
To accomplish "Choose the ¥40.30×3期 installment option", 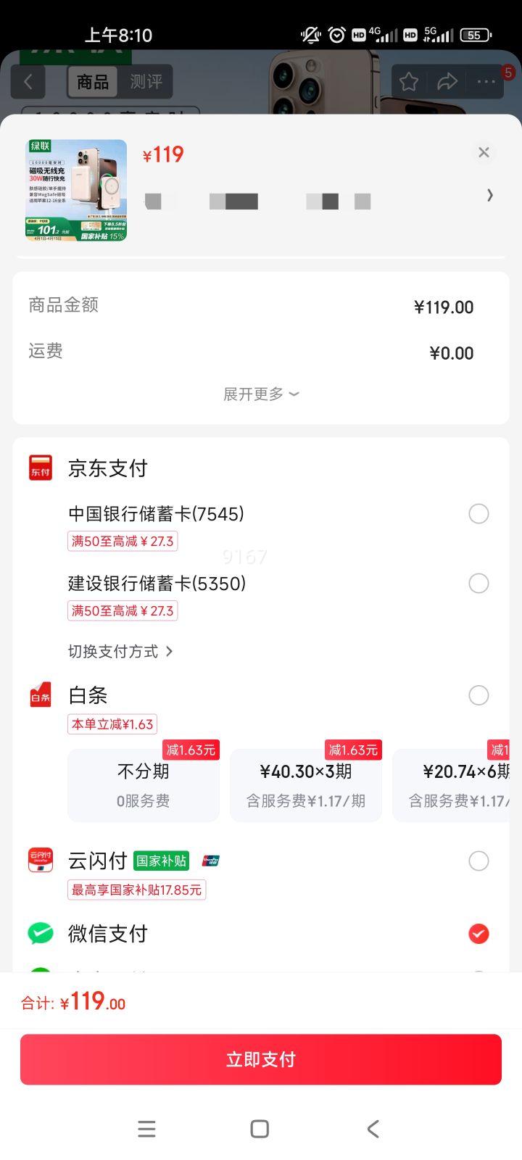I will [x=305, y=785].
